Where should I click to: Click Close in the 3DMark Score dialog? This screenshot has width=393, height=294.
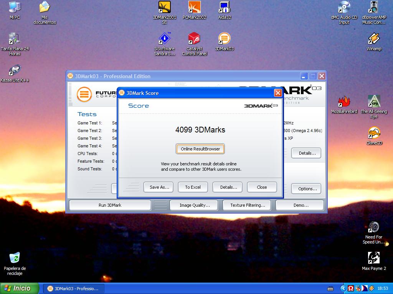262,187
